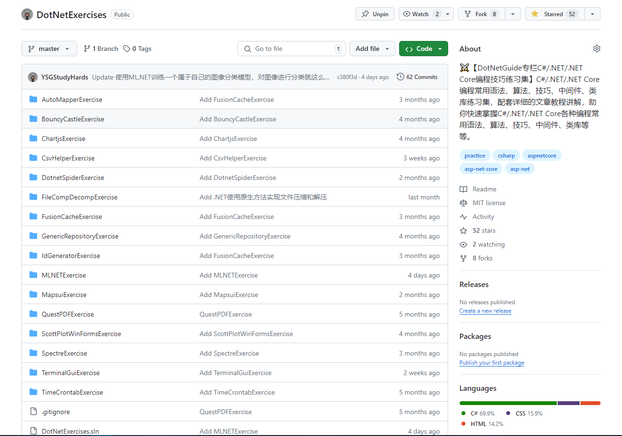Screen dimensions: 622x436
Task: Open the About section settings gear
Action: (596, 48)
